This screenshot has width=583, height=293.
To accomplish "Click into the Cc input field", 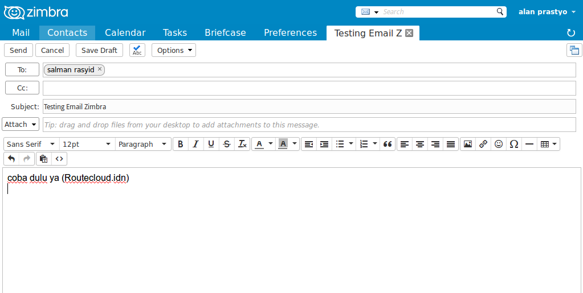I will (x=309, y=88).
